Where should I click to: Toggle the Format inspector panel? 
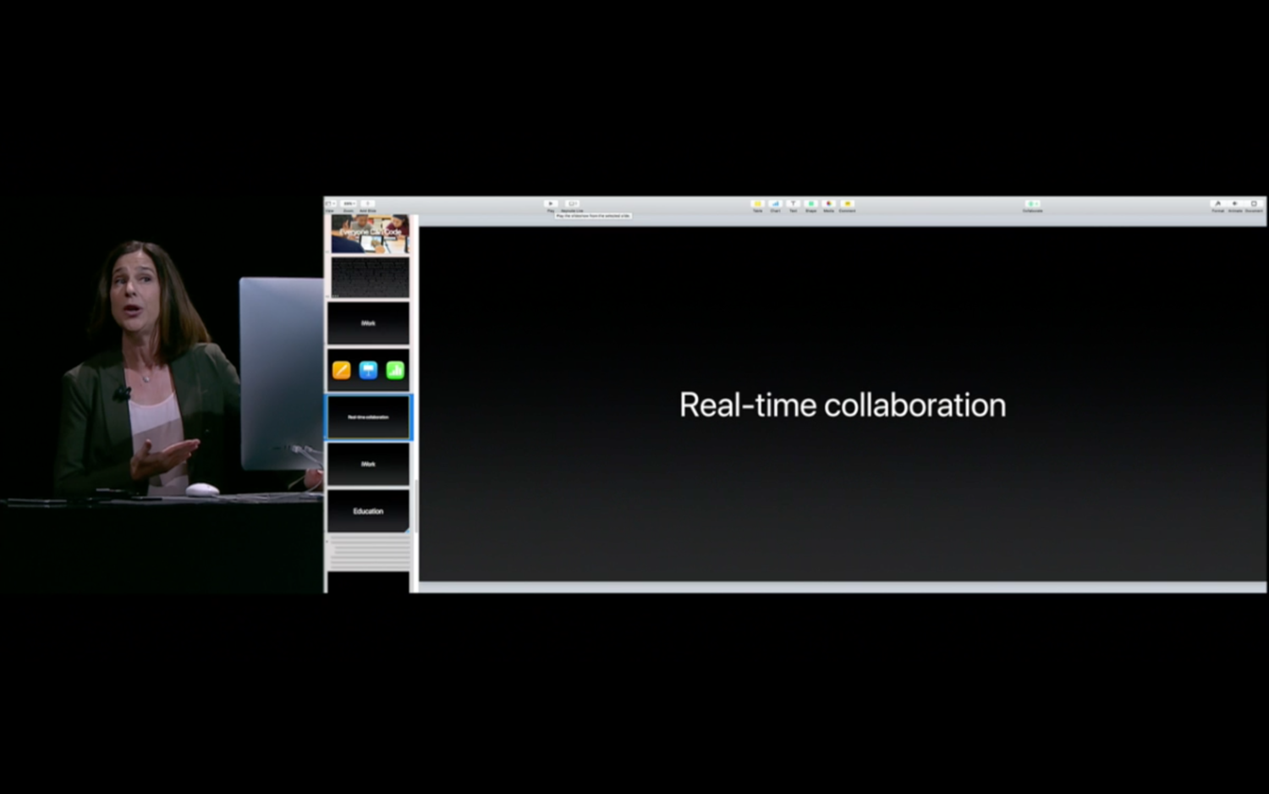pos(1217,204)
